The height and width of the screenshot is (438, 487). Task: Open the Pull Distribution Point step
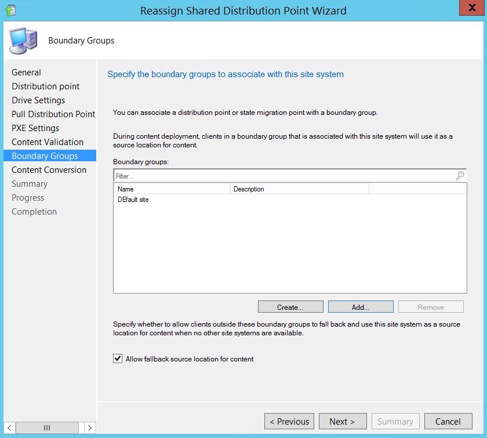(x=53, y=114)
